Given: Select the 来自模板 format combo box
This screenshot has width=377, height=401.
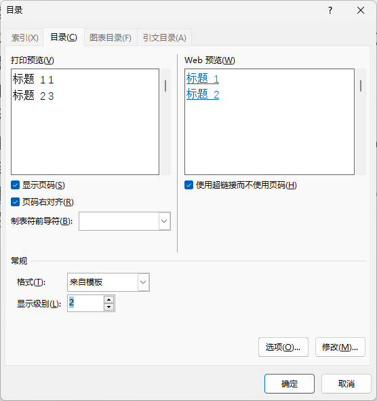Looking at the screenshot, I should point(108,282).
